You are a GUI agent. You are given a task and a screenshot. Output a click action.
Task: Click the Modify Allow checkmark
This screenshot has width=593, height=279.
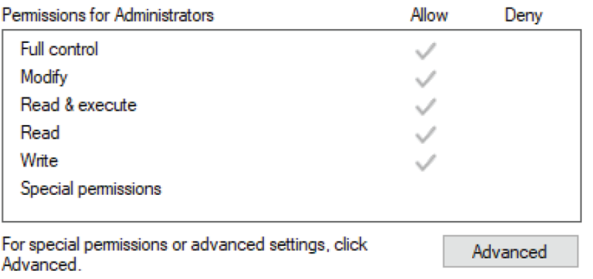coord(426,79)
